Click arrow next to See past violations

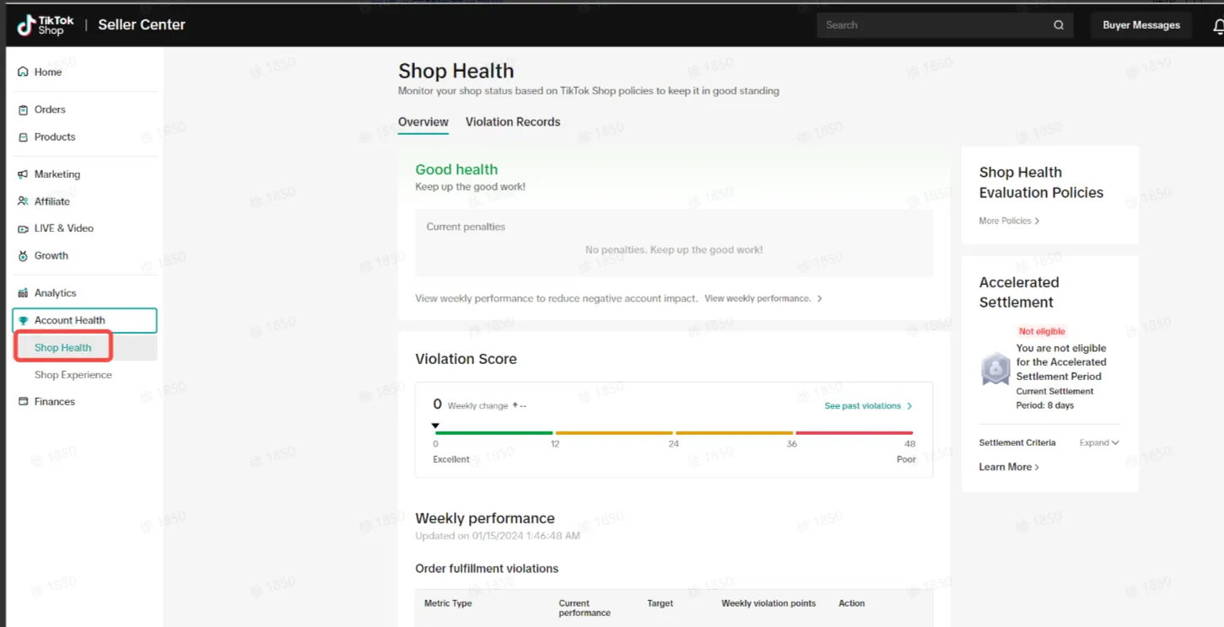(x=909, y=406)
